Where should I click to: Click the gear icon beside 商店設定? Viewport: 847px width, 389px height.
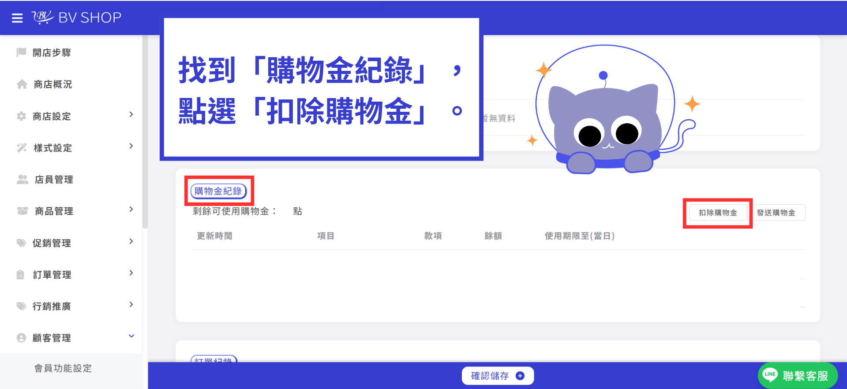(x=21, y=116)
